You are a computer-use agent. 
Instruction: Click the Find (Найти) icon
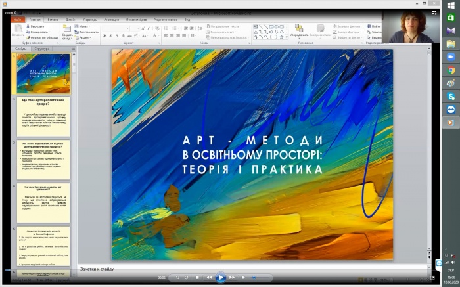tap(370, 26)
